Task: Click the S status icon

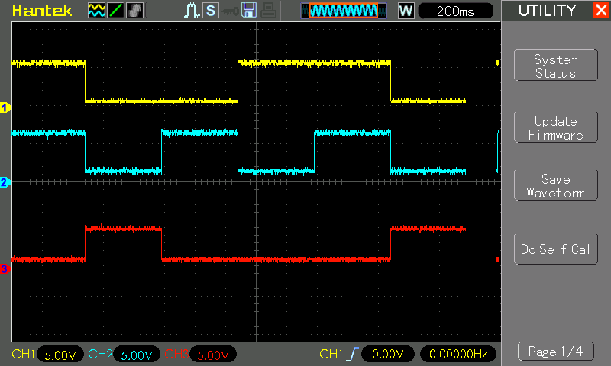Action: (x=210, y=11)
